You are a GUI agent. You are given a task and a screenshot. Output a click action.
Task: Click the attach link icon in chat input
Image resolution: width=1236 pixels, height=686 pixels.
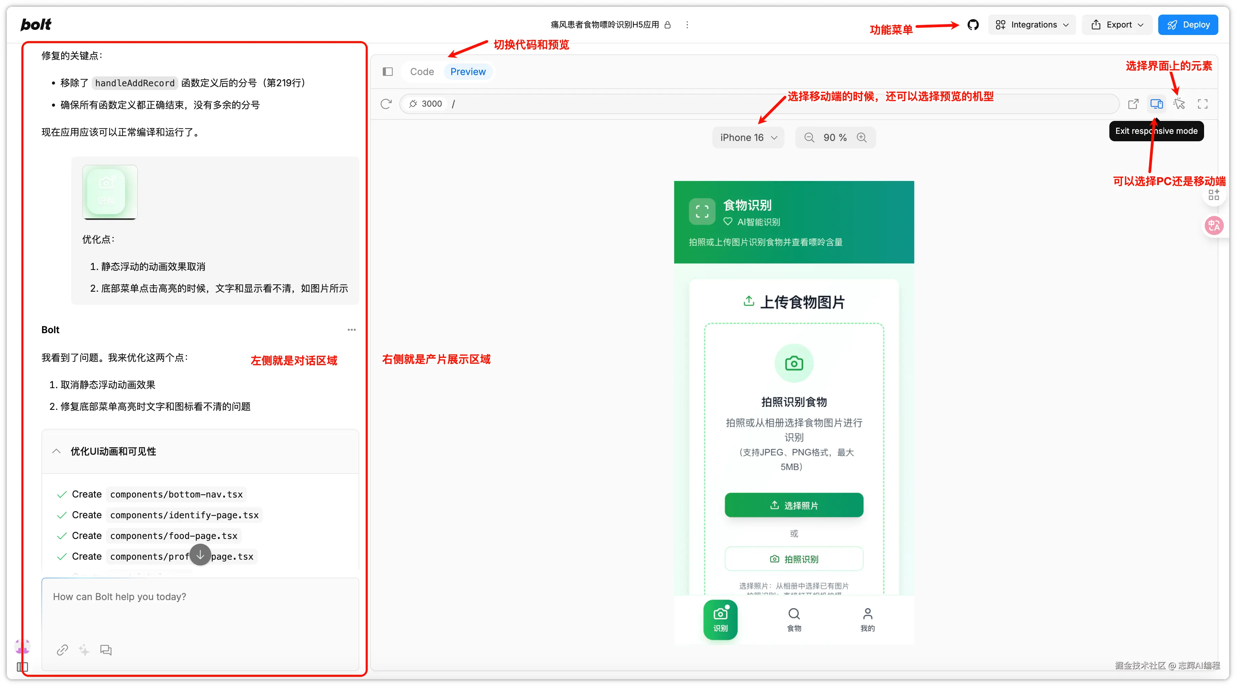click(x=62, y=650)
